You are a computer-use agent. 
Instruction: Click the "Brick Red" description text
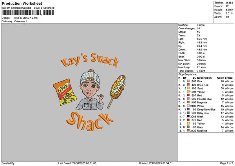click(203, 85)
